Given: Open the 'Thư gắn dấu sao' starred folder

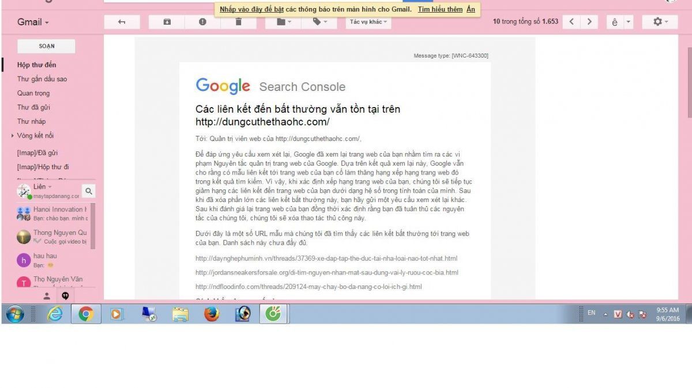Looking at the screenshot, I should coord(42,79).
